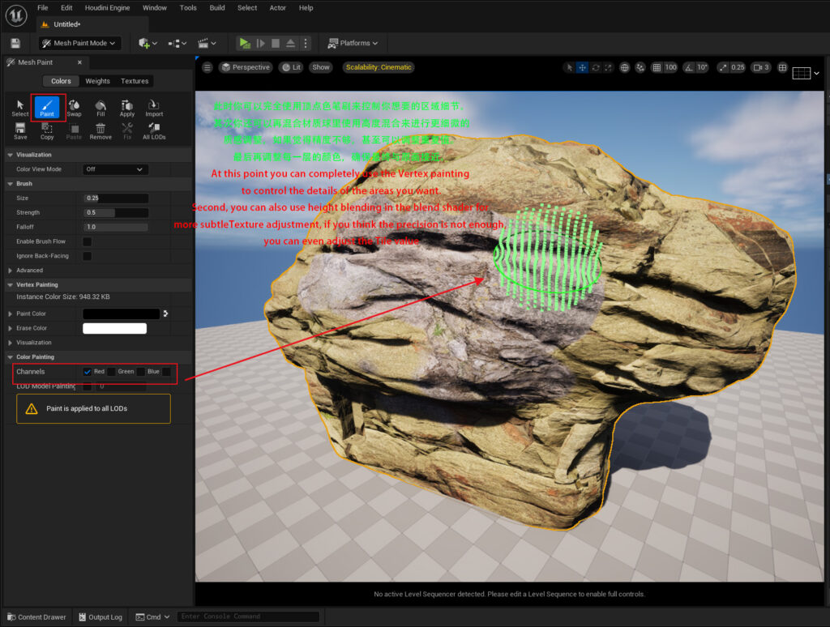
Task: Click the Remove vertex colors icon
Action: [x=101, y=130]
